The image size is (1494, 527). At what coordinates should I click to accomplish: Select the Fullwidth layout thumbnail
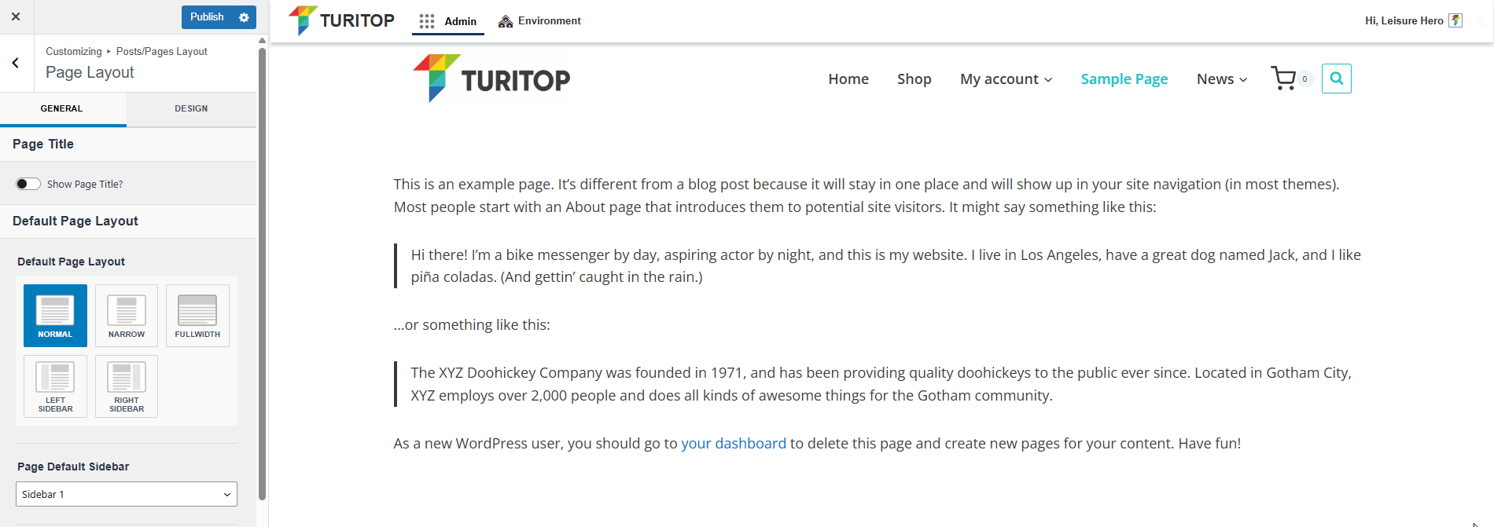click(197, 316)
